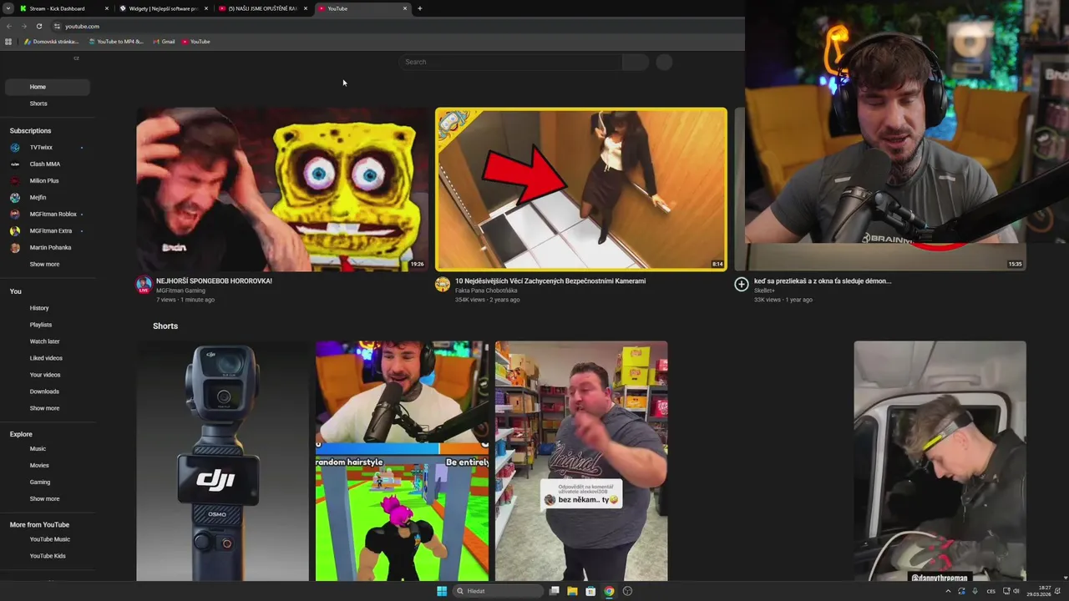The width and height of the screenshot is (1069, 601).
Task: Click the browser forward arrow
Action: tap(23, 26)
